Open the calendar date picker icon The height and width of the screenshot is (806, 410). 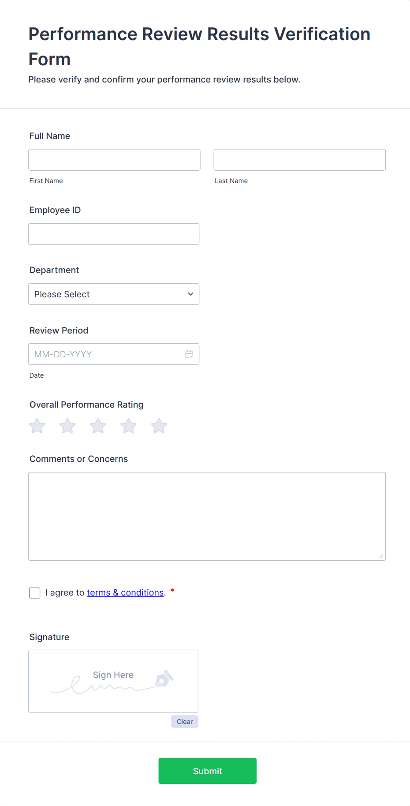pyautogui.click(x=189, y=354)
